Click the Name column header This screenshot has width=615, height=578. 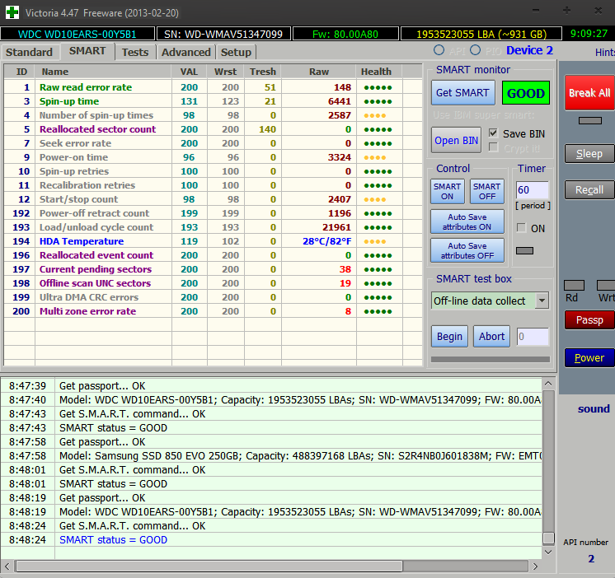(x=103, y=72)
